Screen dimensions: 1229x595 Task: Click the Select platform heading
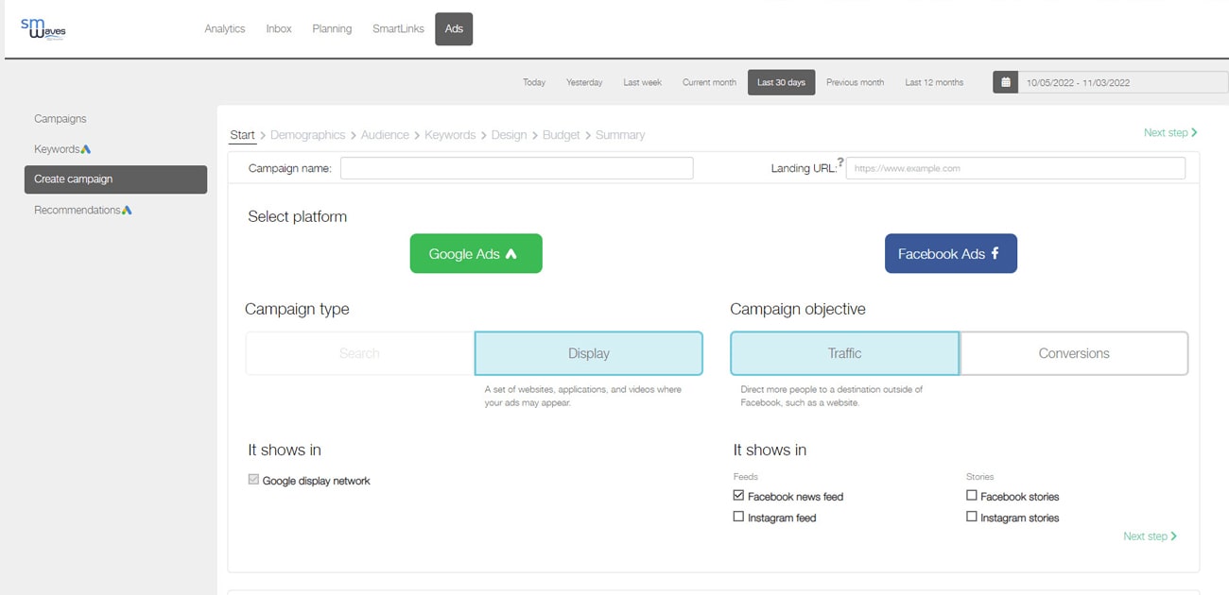[298, 216]
